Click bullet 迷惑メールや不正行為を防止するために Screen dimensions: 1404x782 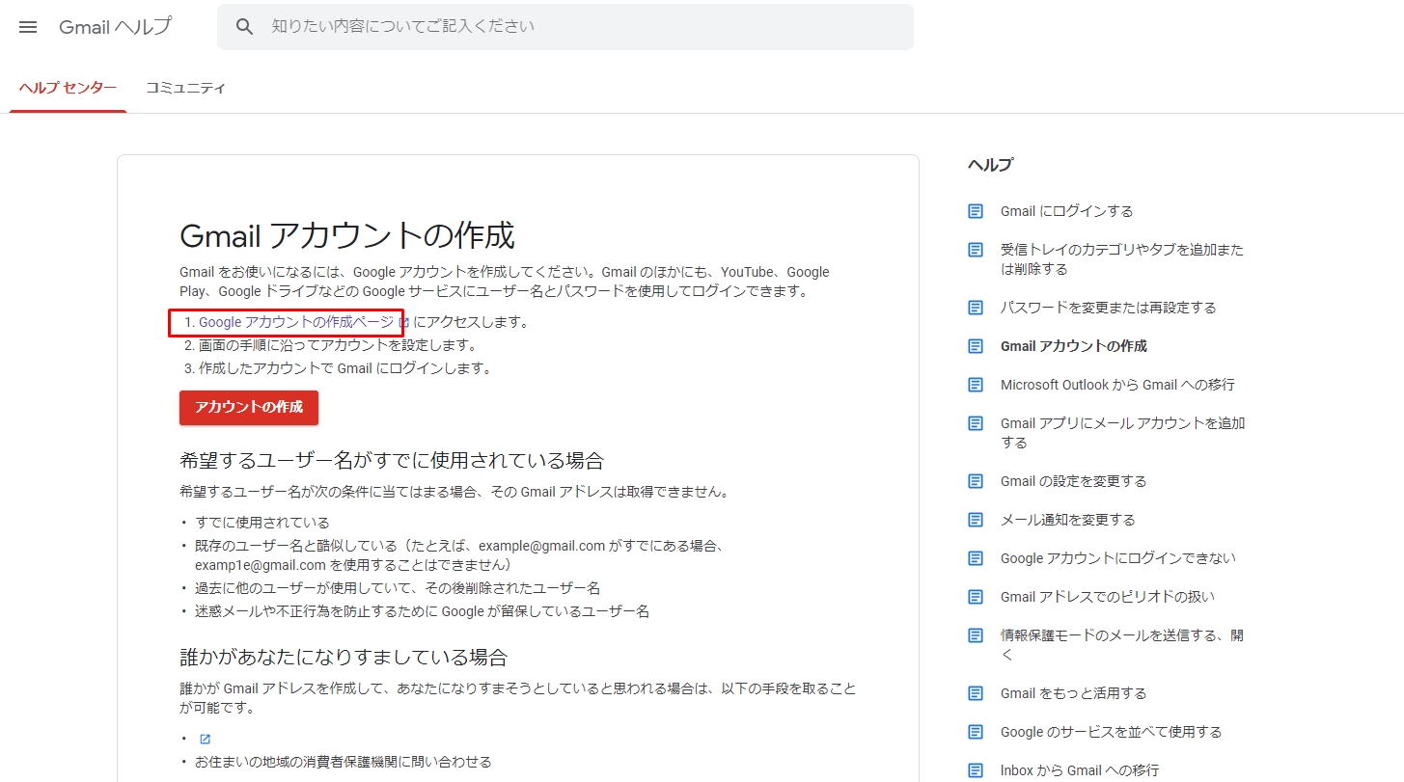click(422, 611)
